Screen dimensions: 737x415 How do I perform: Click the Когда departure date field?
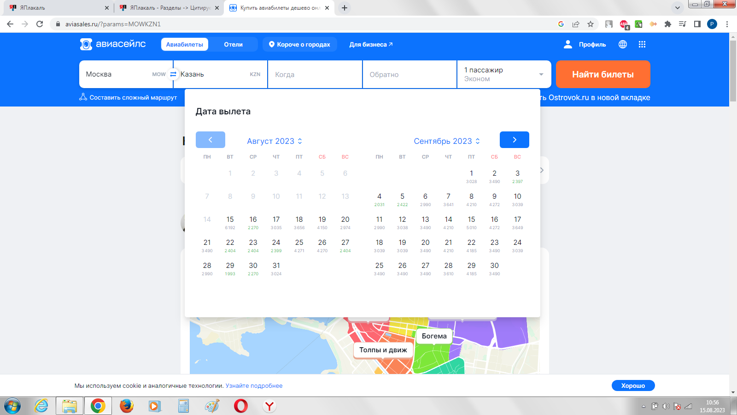[315, 74]
